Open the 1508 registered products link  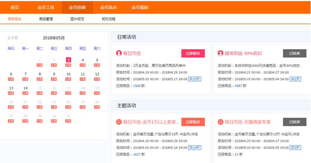(x=137, y=86)
